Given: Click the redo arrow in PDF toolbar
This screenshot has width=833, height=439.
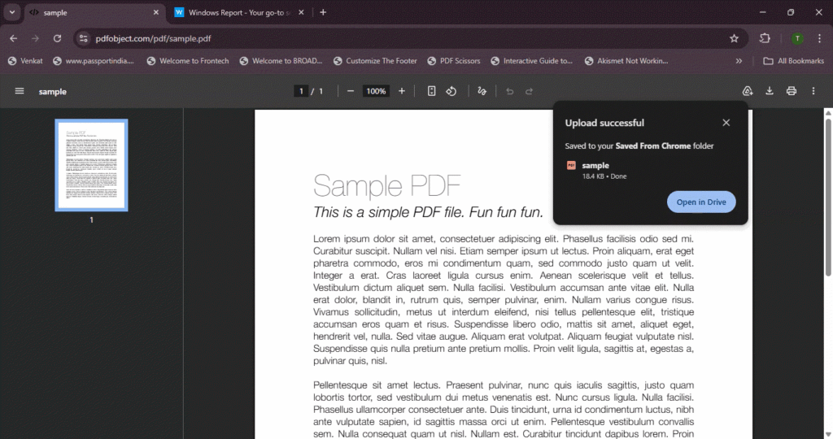Looking at the screenshot, I should point(529,91).
